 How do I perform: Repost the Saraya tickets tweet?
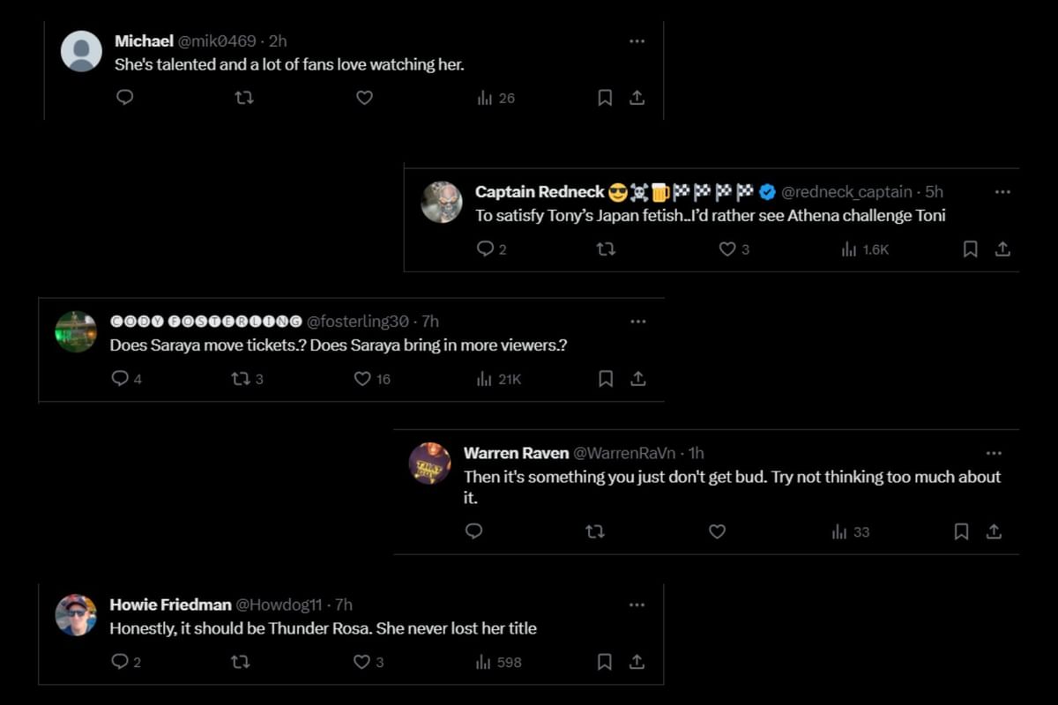240,379
